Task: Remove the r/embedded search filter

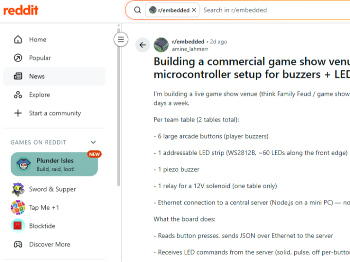Action: pyautogui.click(x=194, y=10)
